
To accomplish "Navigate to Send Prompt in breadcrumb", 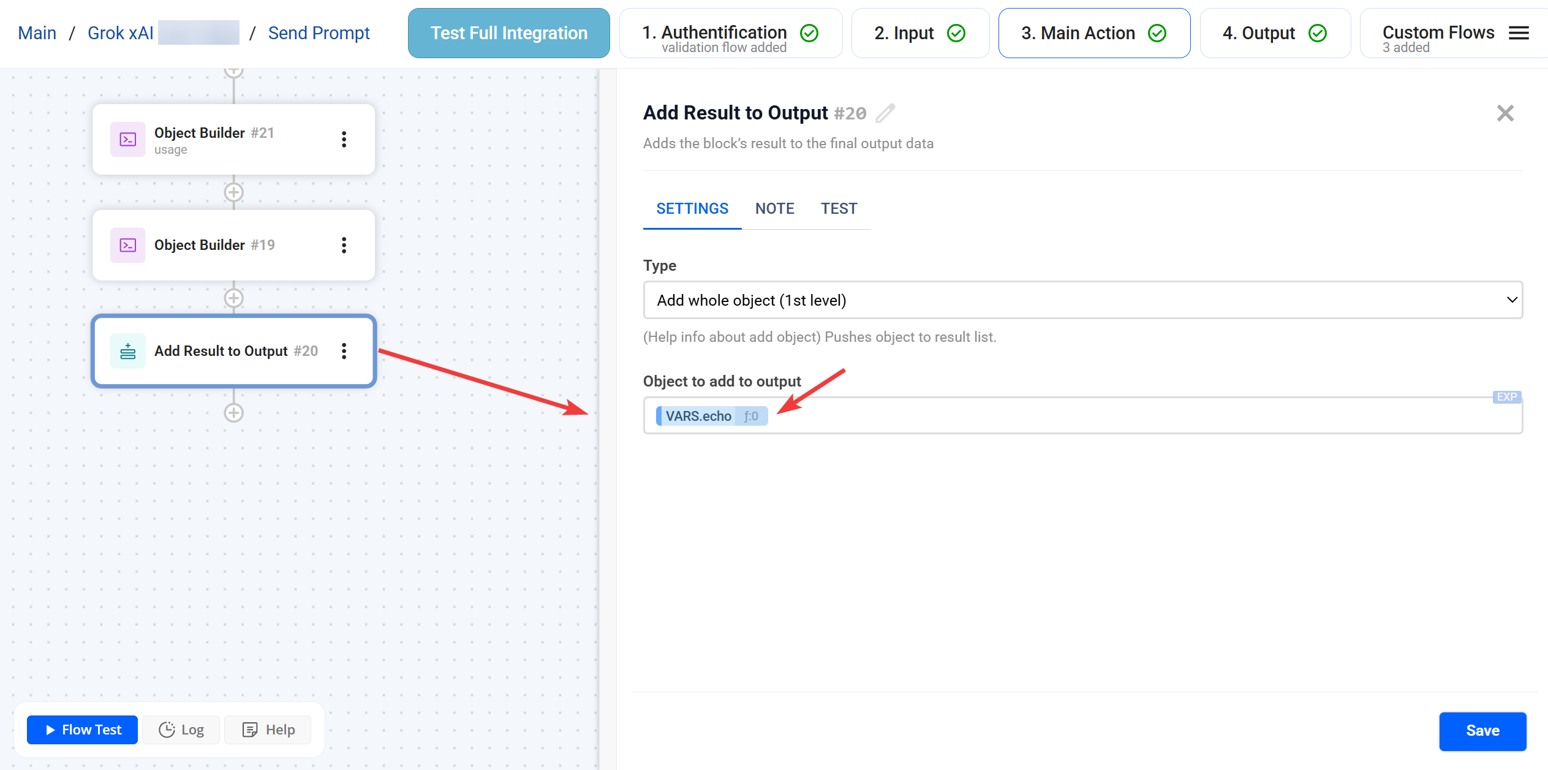I will (x=319, y=32).
